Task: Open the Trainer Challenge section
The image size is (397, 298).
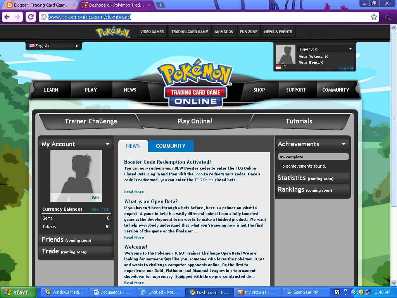Action: (91, 121)
